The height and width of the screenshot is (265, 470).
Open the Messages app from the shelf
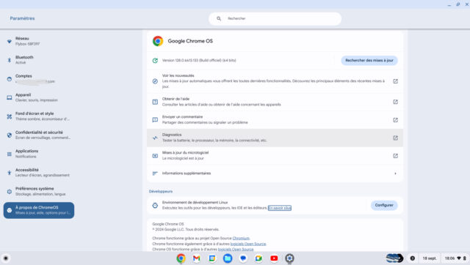tap(243, 258)
